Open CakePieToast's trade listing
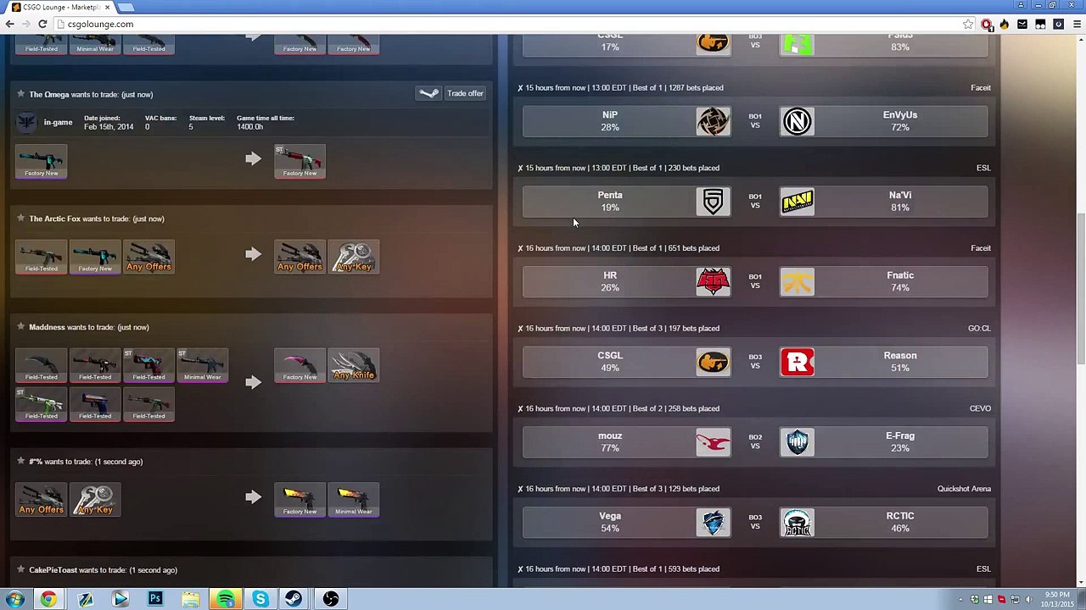The image size is (1086, 610). pos(103,570)
